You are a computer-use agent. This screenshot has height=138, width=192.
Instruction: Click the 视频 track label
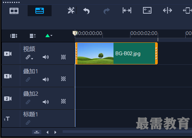click(29, 49)
